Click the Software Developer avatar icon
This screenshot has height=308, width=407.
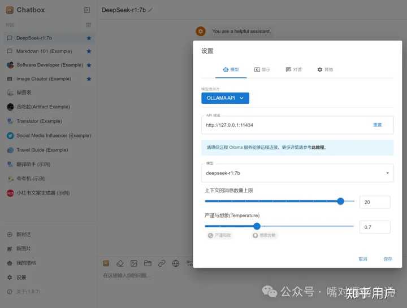10,65
